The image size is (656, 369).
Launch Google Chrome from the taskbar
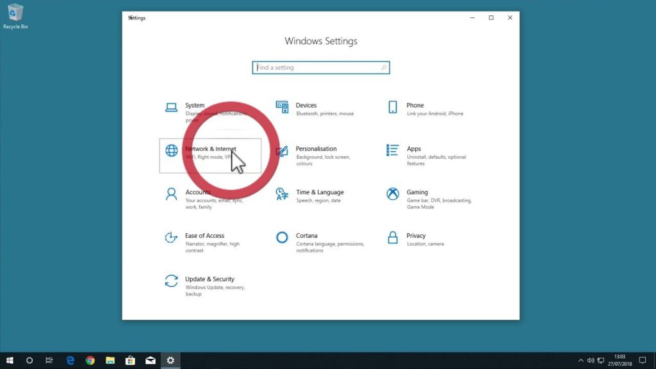click(90, 360)
